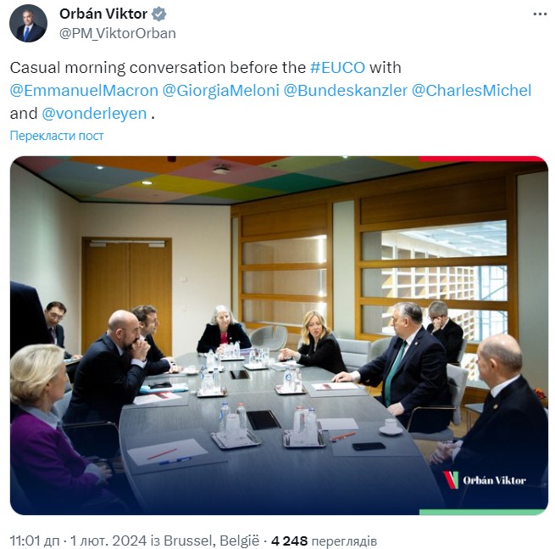Image resolution: width=555 pixels, height=549 pixels.
Task: Click "Перекласти пост" to translate the post
Action: click(x=57, y=136)
